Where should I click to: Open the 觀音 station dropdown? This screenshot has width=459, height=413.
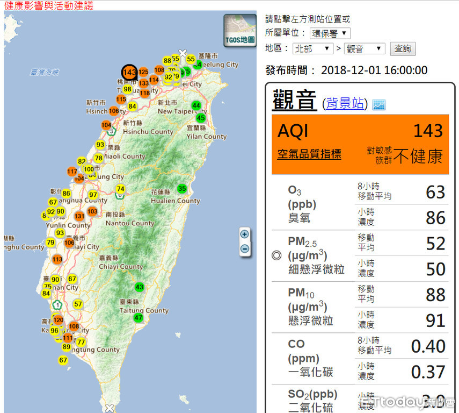coord(365,48)
